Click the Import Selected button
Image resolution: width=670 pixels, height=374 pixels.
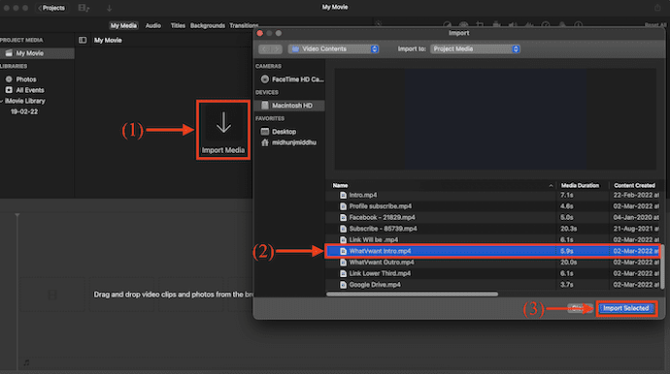coord(626,308)
